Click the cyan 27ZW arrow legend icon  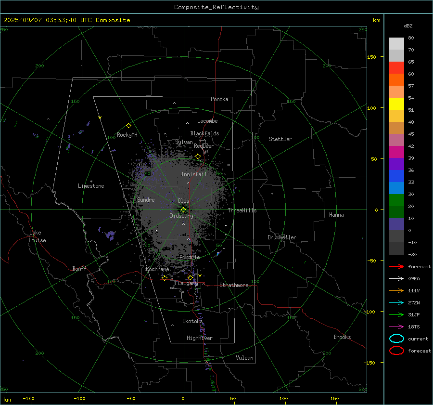coord(396,303)
